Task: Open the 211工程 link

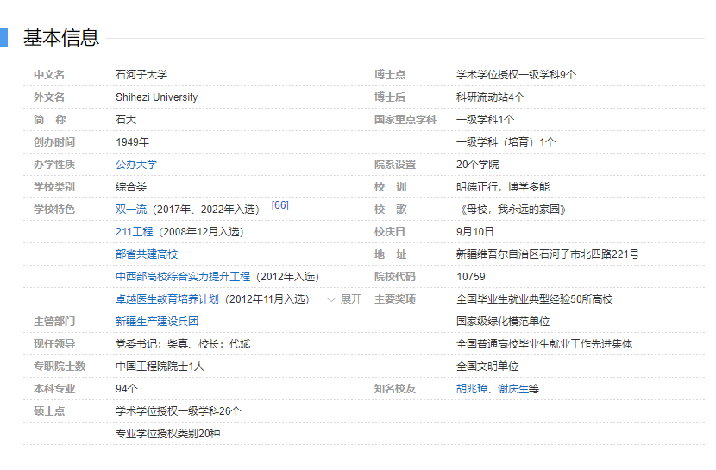Action: [x=135, y=232]
